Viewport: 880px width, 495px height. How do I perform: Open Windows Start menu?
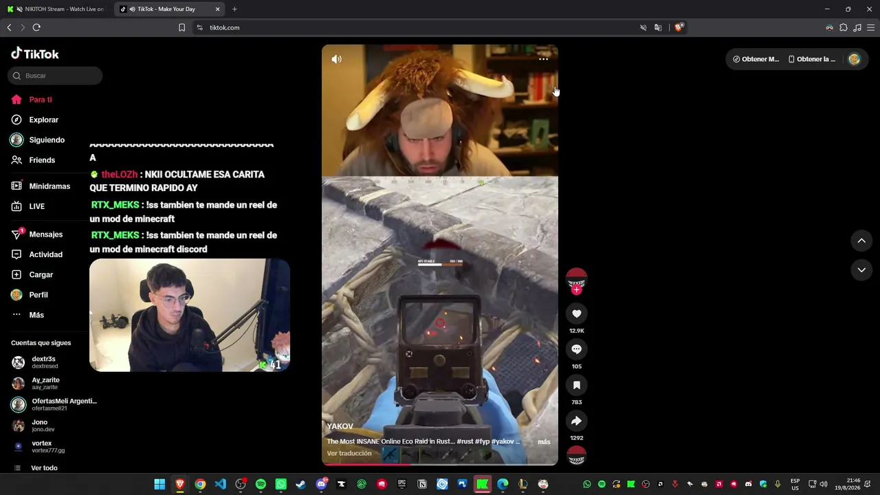pos(159,484)
